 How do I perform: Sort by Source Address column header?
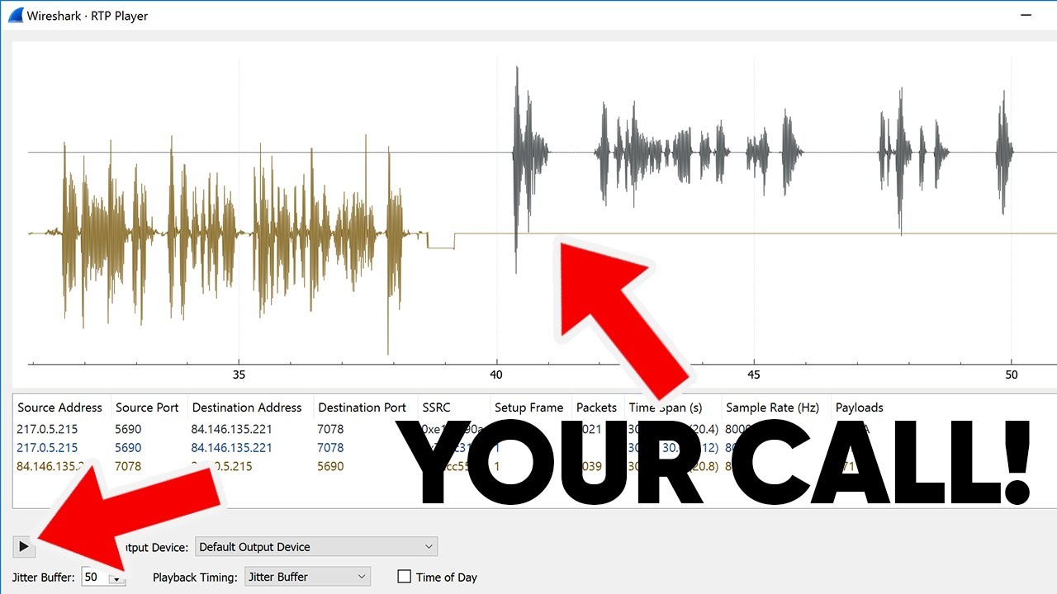(x=60, y=408)
